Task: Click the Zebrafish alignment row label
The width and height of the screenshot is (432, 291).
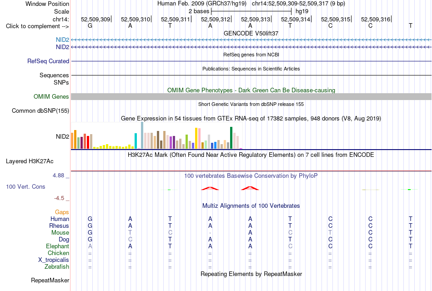Action: [x=57, y=267]
